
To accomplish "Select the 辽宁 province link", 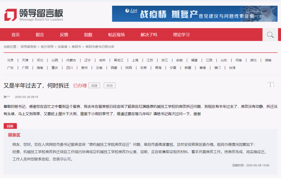I will pos(87,60).
